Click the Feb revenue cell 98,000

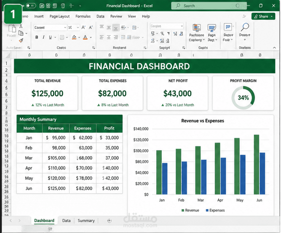coord(56,148)
